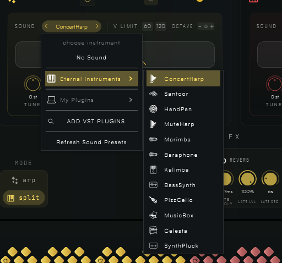The width and height of the screenshot is (282, 263).
Task: Expand the My Plugins submenu arrow
Action: click(131, 100)
